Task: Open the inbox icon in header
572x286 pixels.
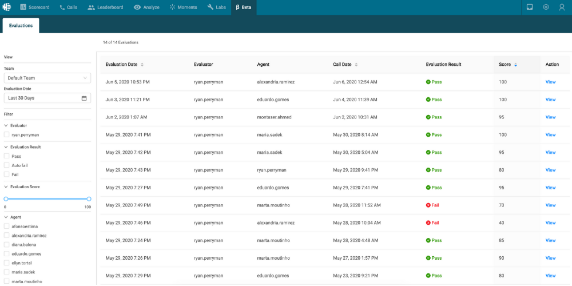Action: (530, 7)
